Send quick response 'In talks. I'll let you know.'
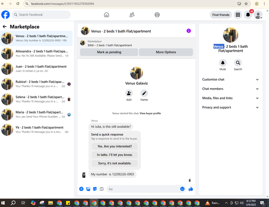Image resolution: width=269 pixels, height=207 pixels. (115, 155)
